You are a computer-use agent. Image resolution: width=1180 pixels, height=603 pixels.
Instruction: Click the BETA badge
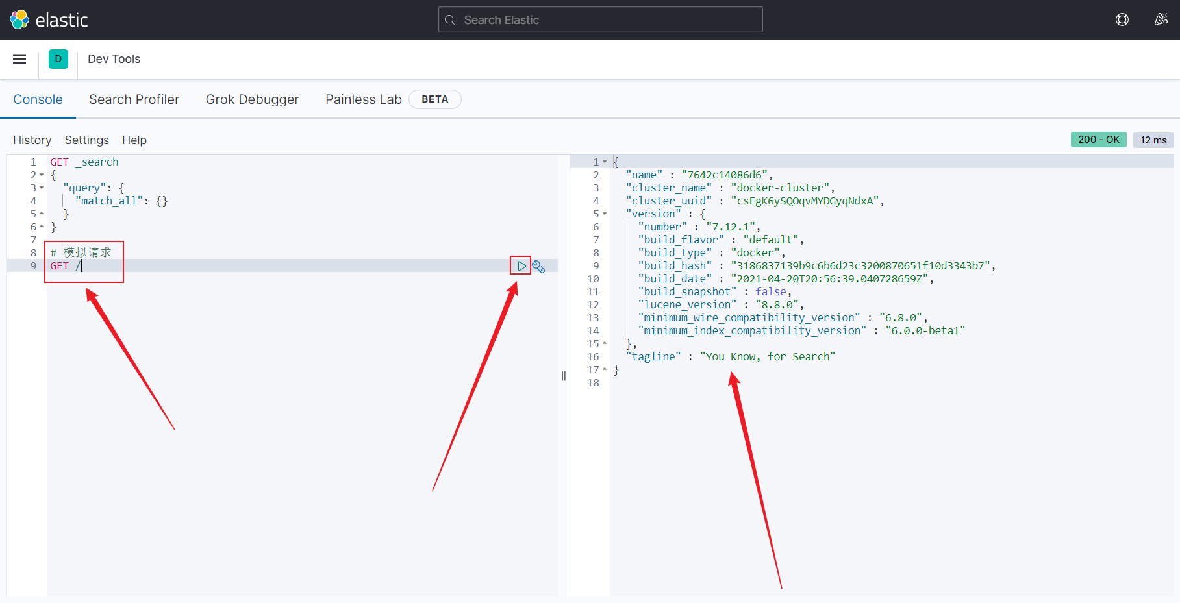click(435, 99)
